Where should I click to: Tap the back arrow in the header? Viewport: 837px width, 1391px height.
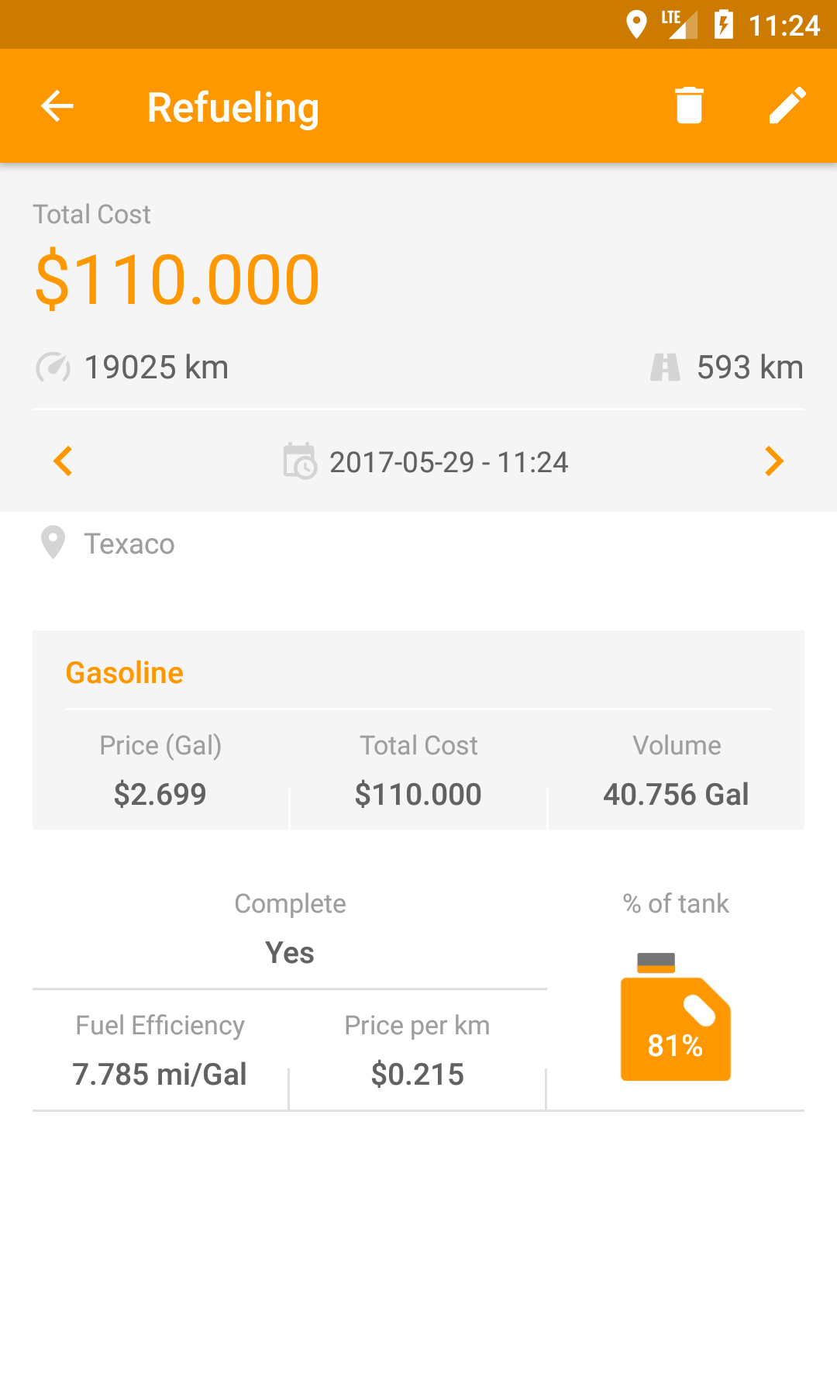[57, 106]
